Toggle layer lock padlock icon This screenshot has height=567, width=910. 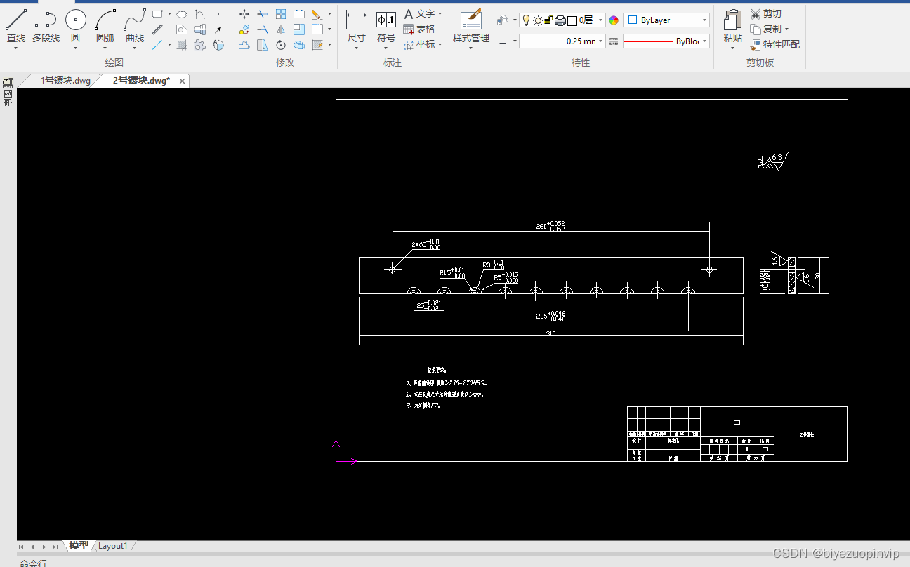[548, 20]
